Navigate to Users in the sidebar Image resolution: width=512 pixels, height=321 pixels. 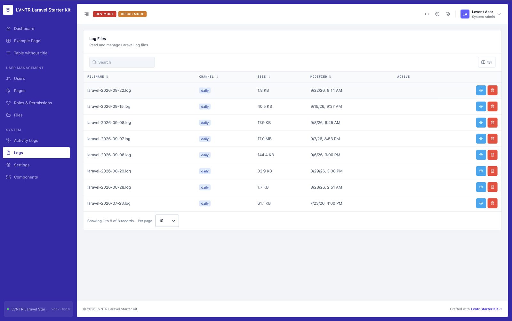click(x=36, y=79)
